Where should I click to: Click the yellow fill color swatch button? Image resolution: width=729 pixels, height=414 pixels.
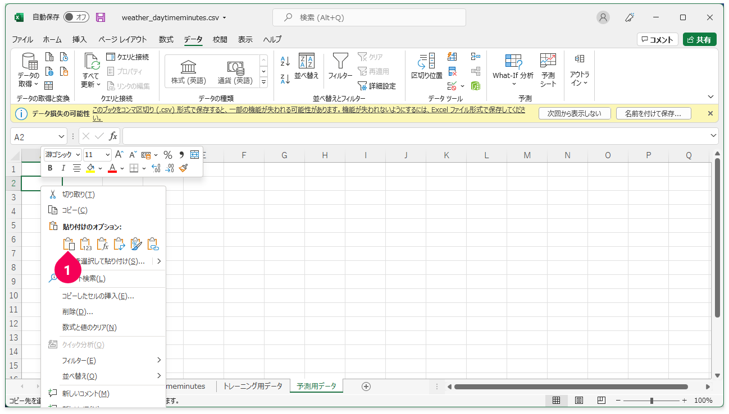click(x=90, y=168)
